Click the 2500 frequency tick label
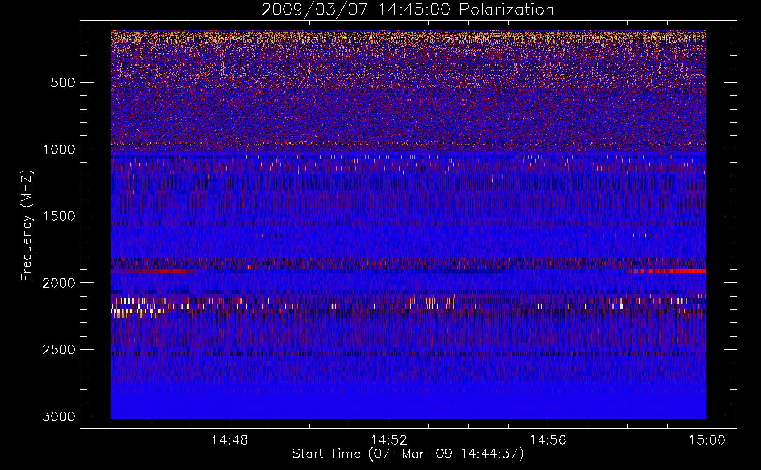The height and width of the screenshot is (470, 761). [x=59, y=350]
